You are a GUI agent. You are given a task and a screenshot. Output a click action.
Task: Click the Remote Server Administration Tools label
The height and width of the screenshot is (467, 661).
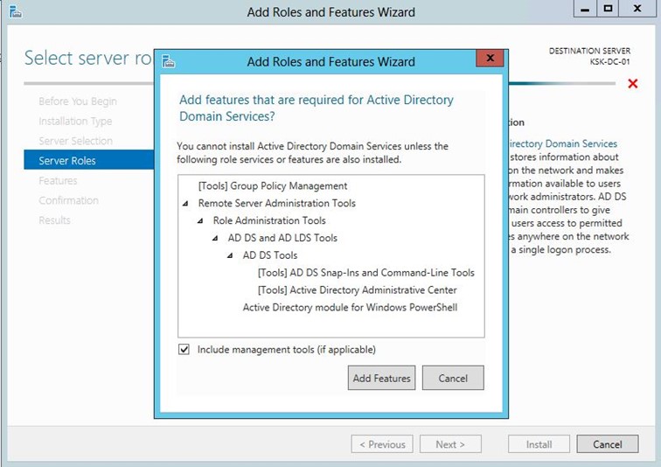(277, 203)
